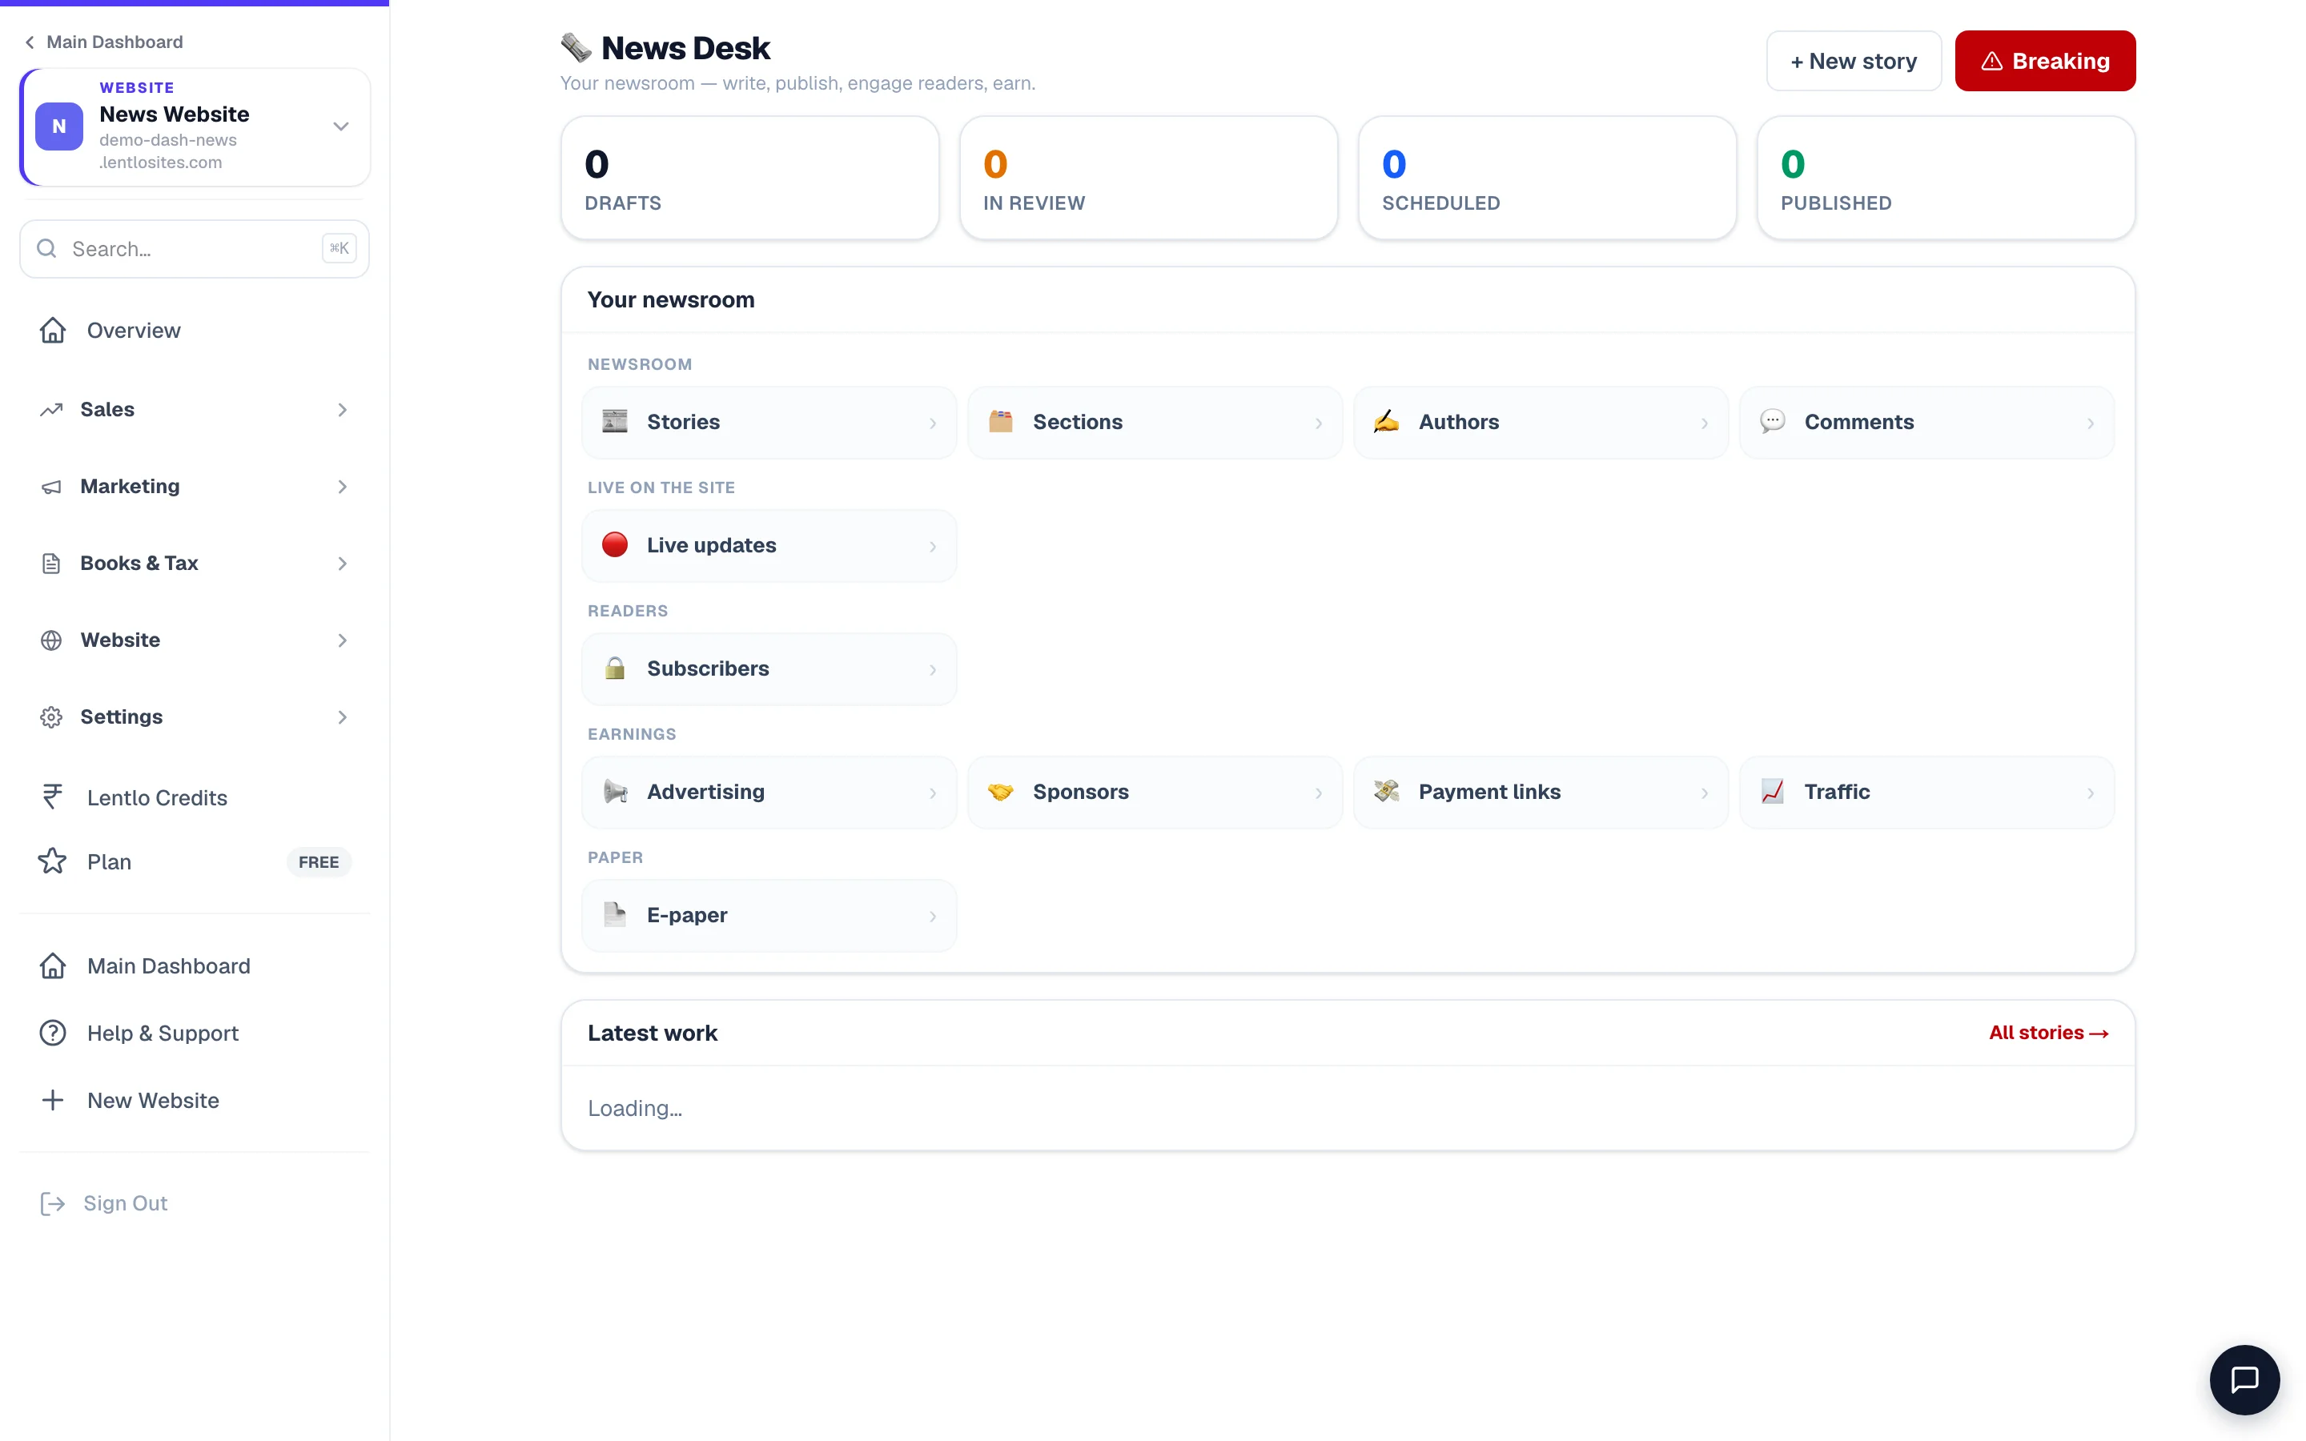This screenshot has width=2306, height=1441.
Task: Expand the Books & Tax chevron
Action: pyautogui.click(x=342, y=564)
